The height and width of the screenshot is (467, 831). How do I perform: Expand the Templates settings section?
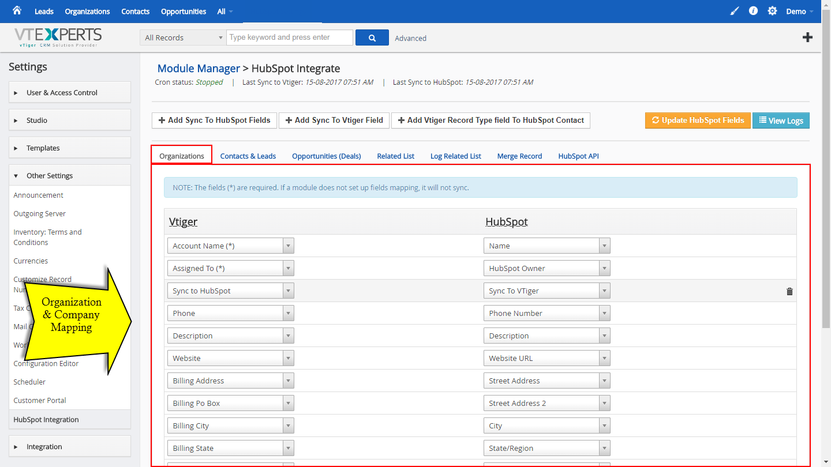70,148
